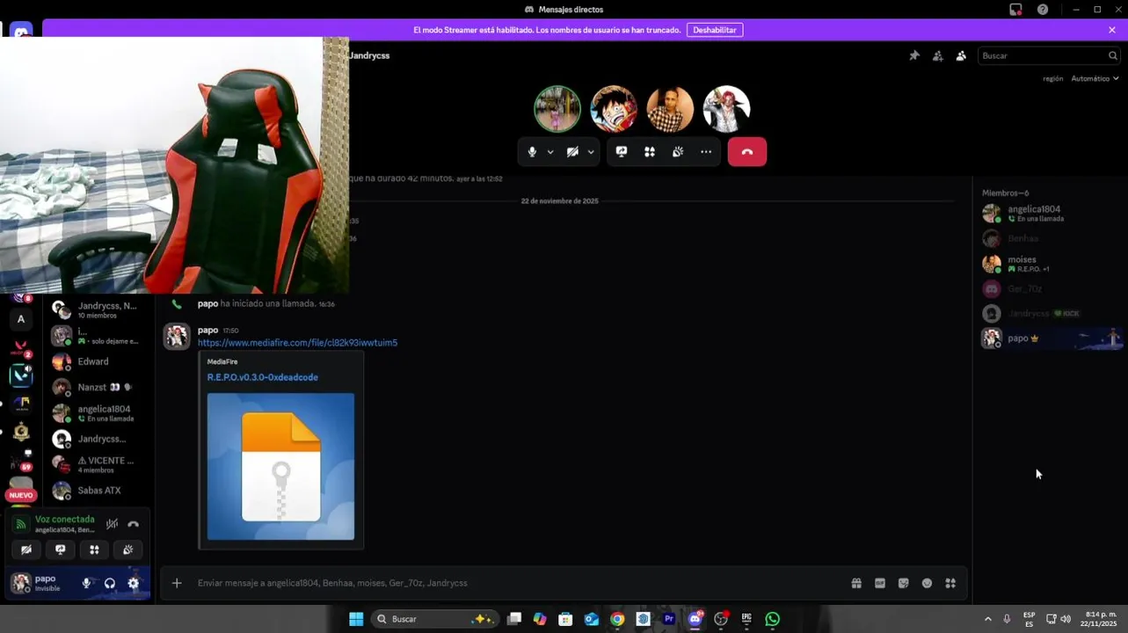The height and width of the screenshot is (633, 1128).
Task: Click papo's avatar next to the message
Action: pos(177,337)
